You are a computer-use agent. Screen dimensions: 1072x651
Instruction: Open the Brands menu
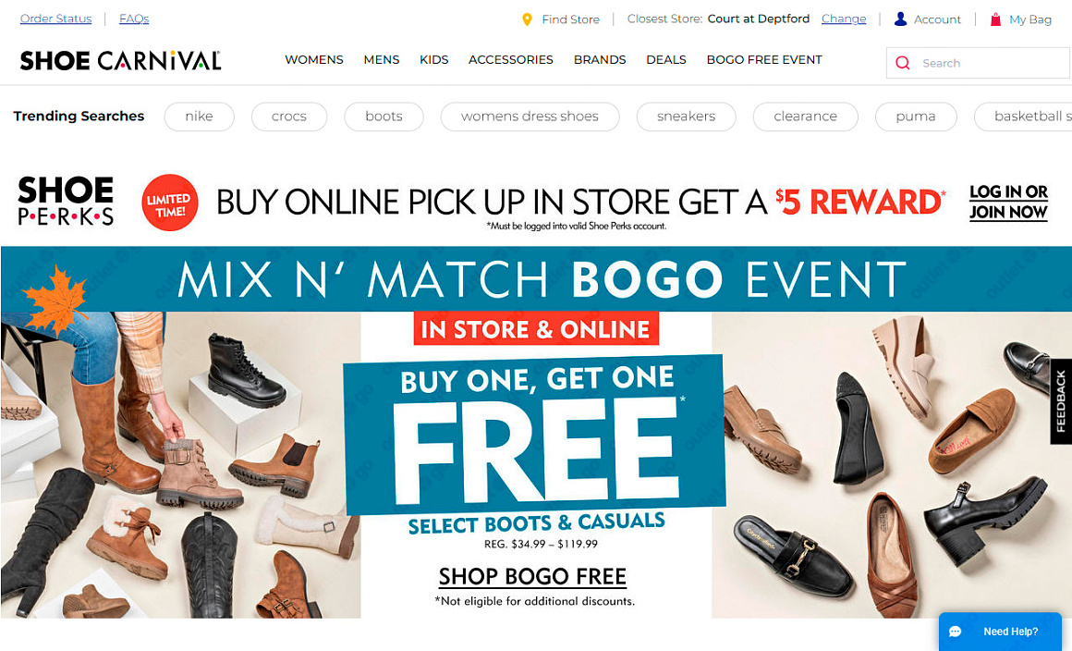[x=600, y=60]
